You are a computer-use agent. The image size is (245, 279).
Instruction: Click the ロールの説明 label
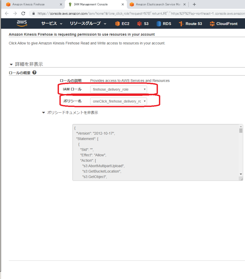tap(71, 81)
